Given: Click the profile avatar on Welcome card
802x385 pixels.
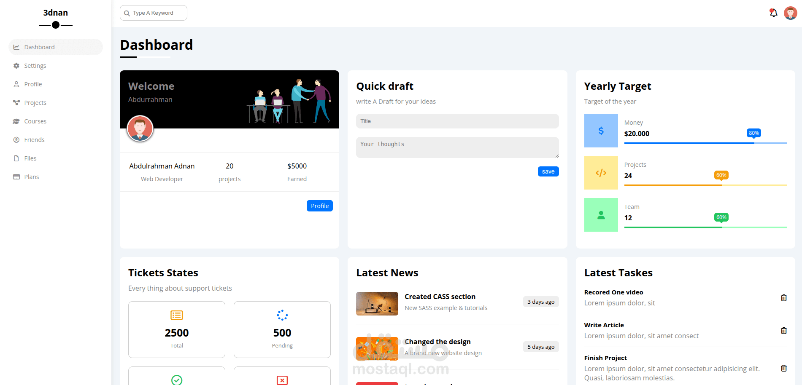Looking at the screenshot, I should pyautogui.click(x=140, y=128).
